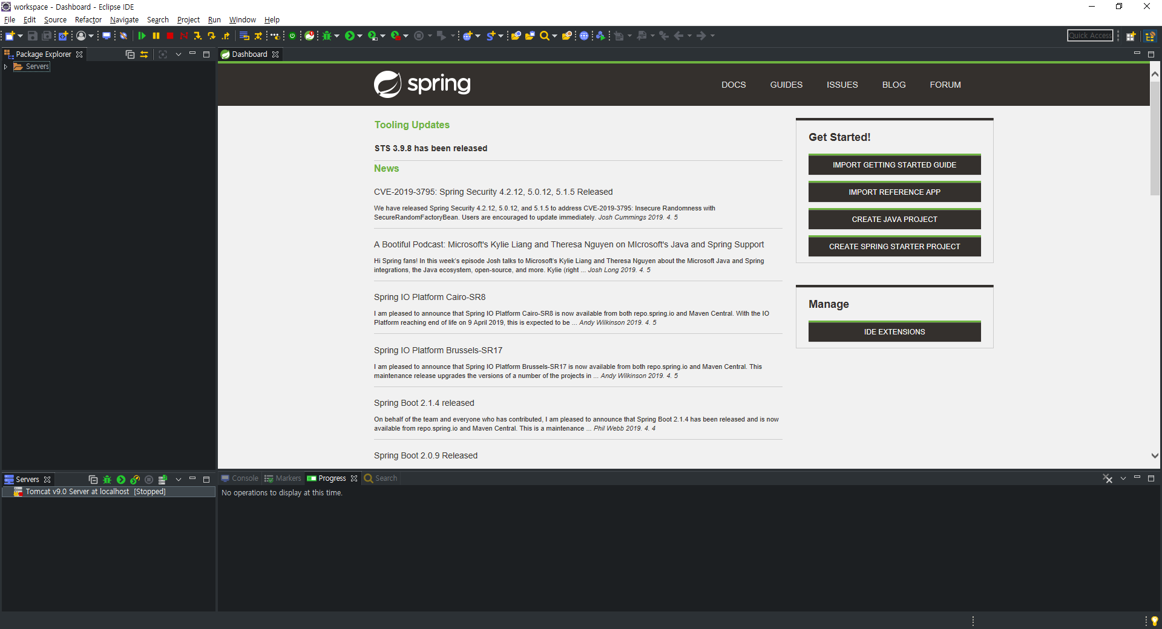1162x629 pixels.
Task: Click Create Spring Starter Project button
Action: coord(894,246)
